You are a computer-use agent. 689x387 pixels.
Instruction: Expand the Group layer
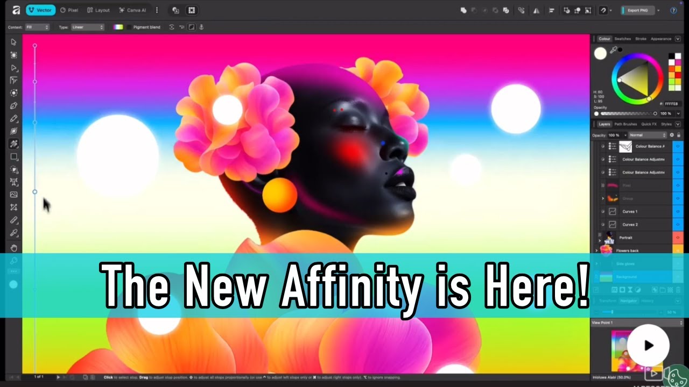(603, 198)
